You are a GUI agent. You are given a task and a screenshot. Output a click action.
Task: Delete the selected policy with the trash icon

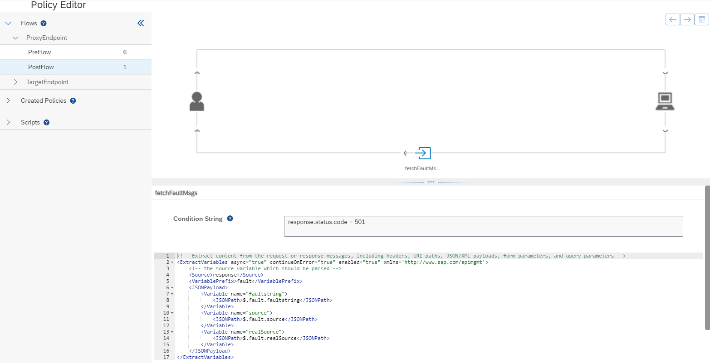(702, 19)
